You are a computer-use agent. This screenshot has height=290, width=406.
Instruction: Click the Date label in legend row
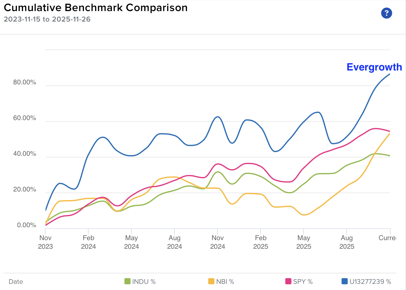pos(16,281)
